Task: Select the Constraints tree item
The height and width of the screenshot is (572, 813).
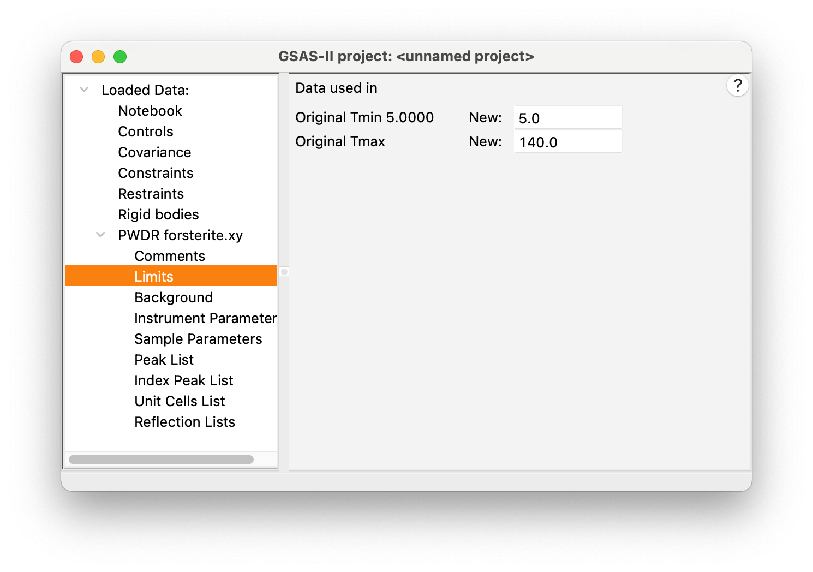Action: (x=156, y=173)
